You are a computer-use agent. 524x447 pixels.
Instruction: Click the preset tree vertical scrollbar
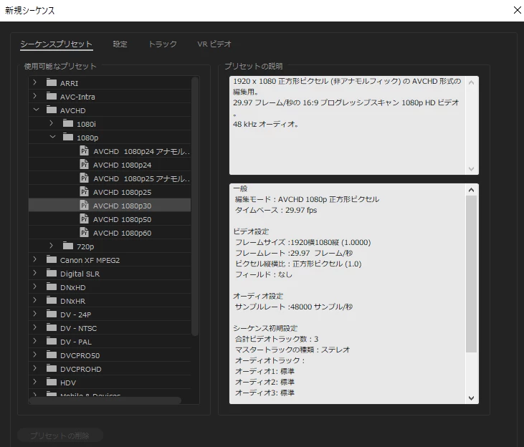195,206
